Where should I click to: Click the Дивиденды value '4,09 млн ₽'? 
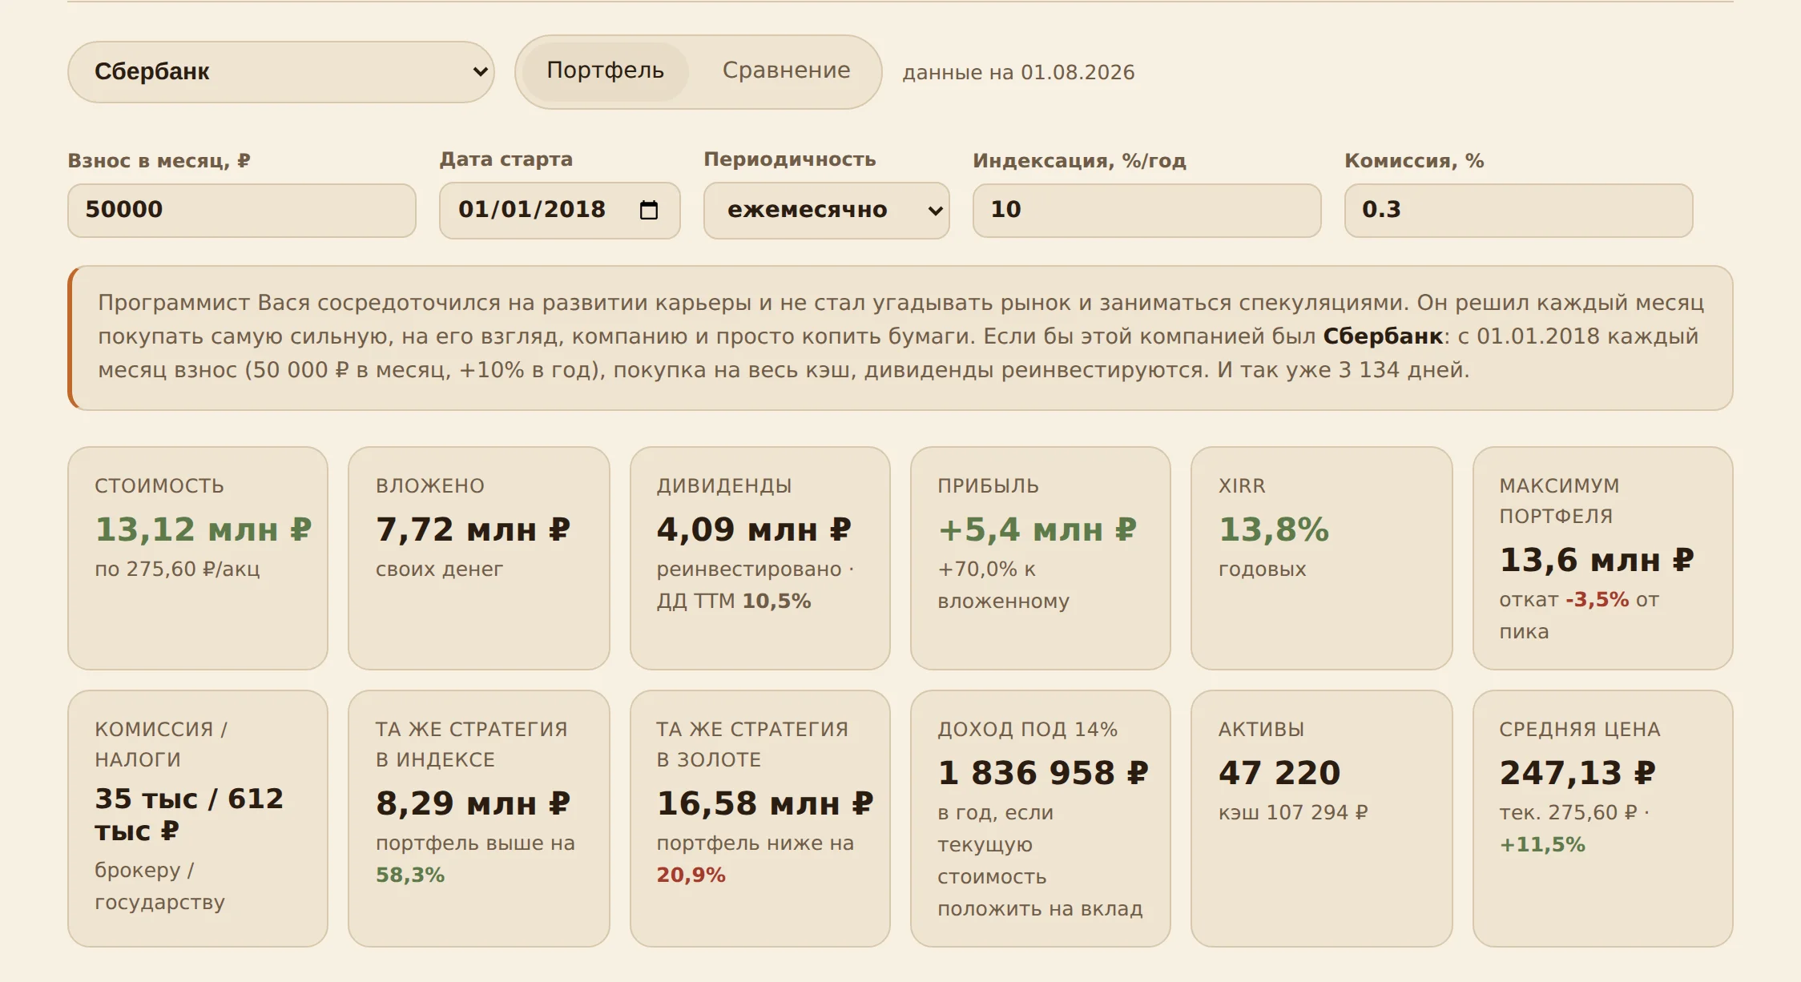click(754, 529)
